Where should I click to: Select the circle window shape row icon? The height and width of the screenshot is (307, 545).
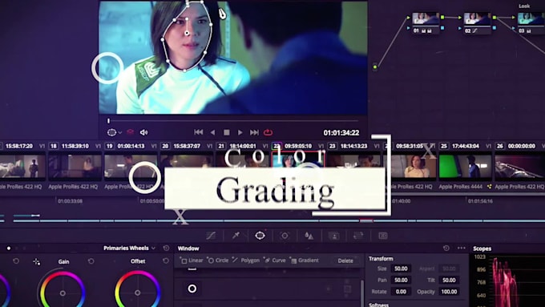[192, 289]
